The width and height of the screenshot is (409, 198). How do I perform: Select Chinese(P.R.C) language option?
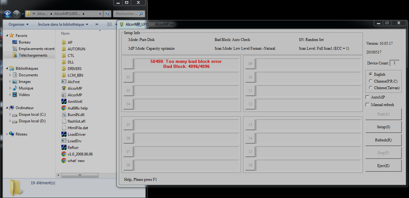coord(371,81)
